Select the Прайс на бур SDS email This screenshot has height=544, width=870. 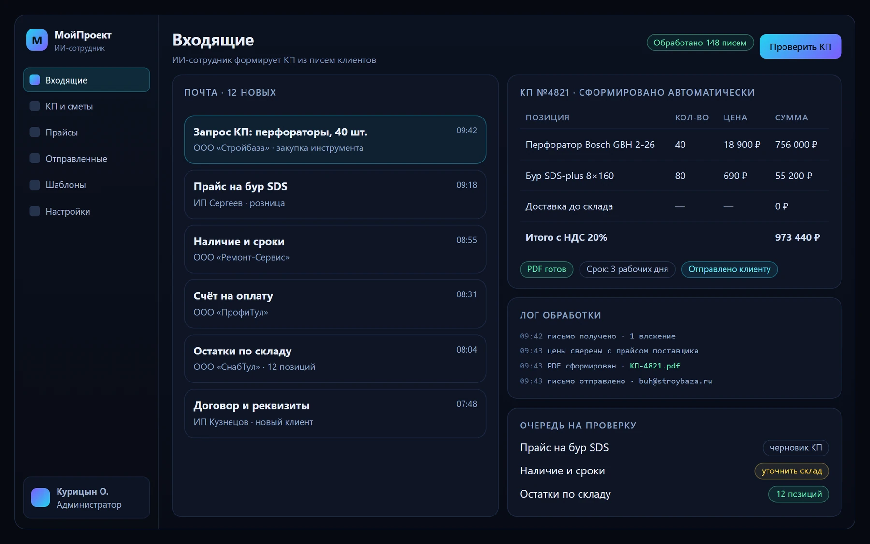click(335, 194)
